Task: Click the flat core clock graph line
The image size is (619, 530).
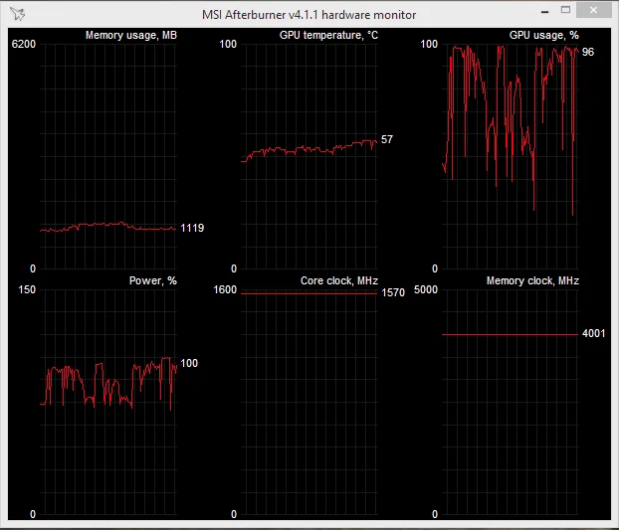Action: tap(309, 293)
